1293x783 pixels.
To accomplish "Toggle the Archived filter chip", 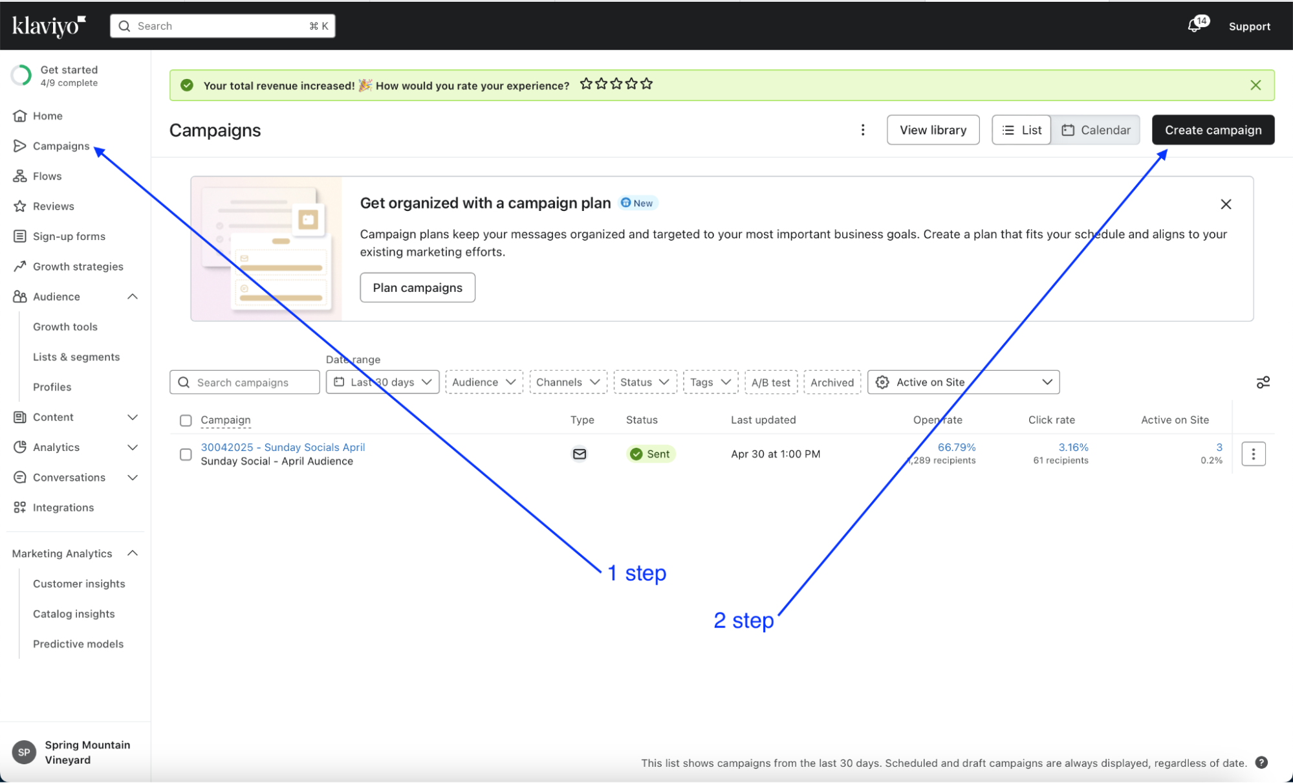I will [832, 382].
